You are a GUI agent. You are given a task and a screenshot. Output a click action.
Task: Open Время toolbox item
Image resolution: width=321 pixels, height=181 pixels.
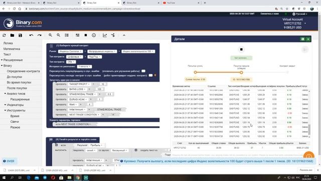click(15, 116)
